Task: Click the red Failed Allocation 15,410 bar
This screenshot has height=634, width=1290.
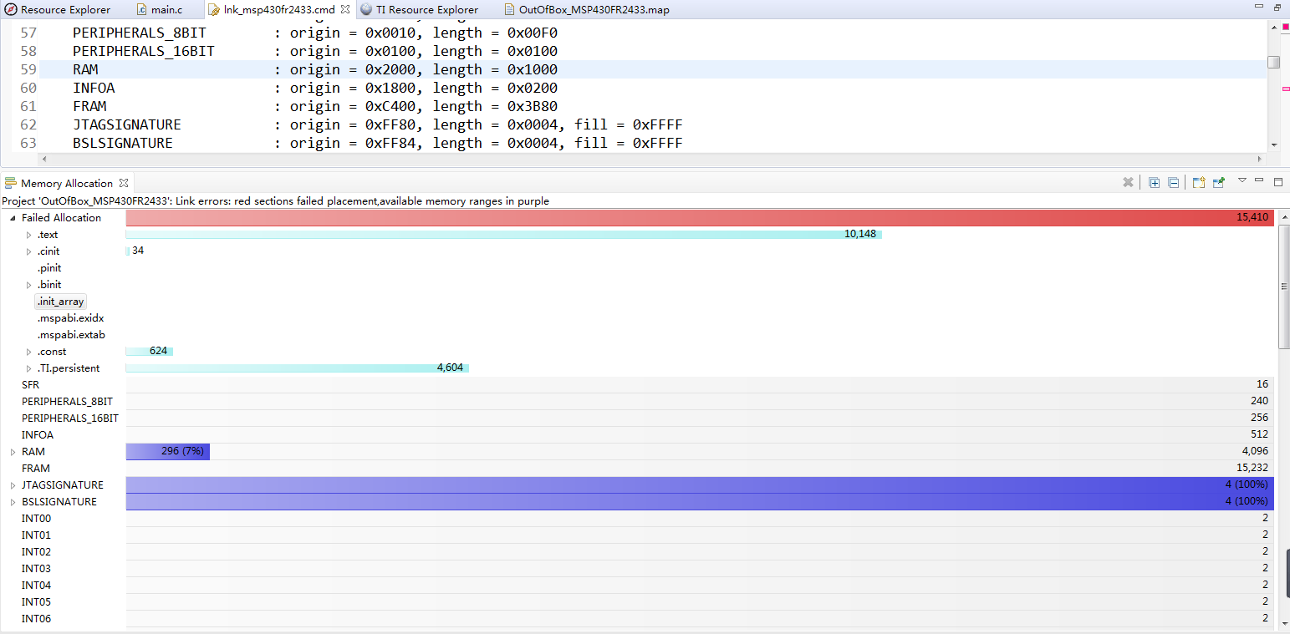Action: pos(700,218)
